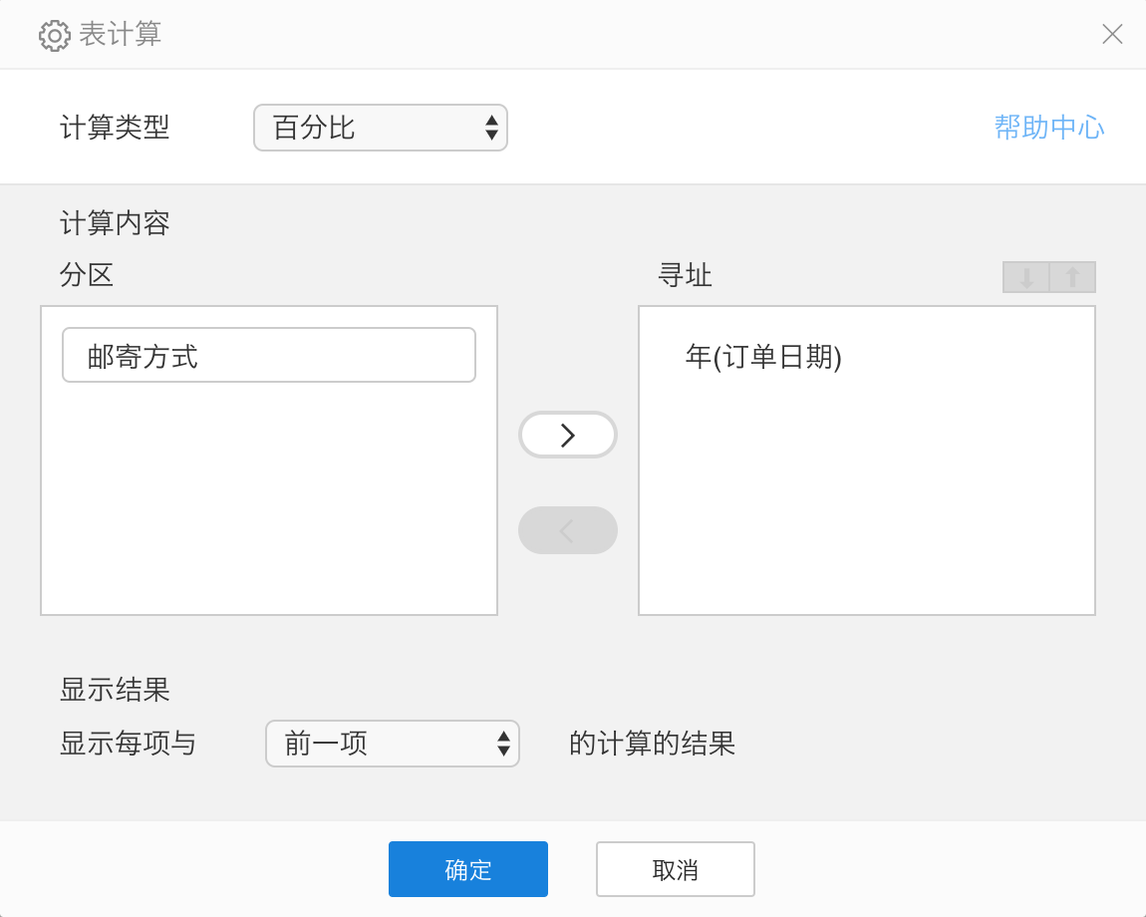Open the 百分比 calculation type dropdown

point(381,128)
